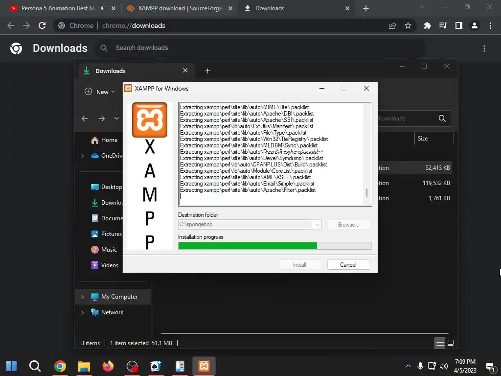Click Search downloads field in Chrome
The width and height of the screenshot is (501, 376).
(x=260, y=48)
